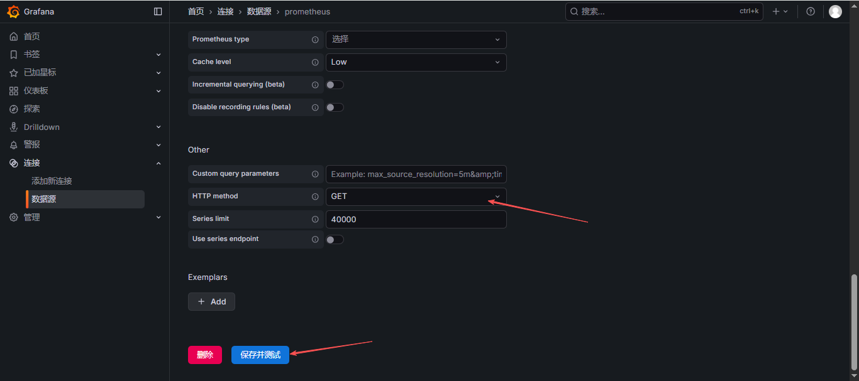Click the 保存并测试 button

pyautogui.click(x=260, y=355)
